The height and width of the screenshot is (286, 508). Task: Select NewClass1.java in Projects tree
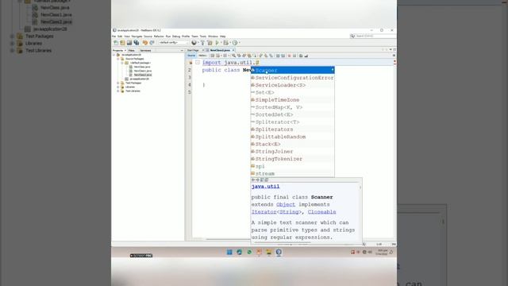pos(143,71)
